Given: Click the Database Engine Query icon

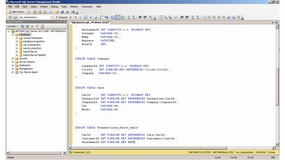Looking at the screenshot, I should (x=28, y=12).
